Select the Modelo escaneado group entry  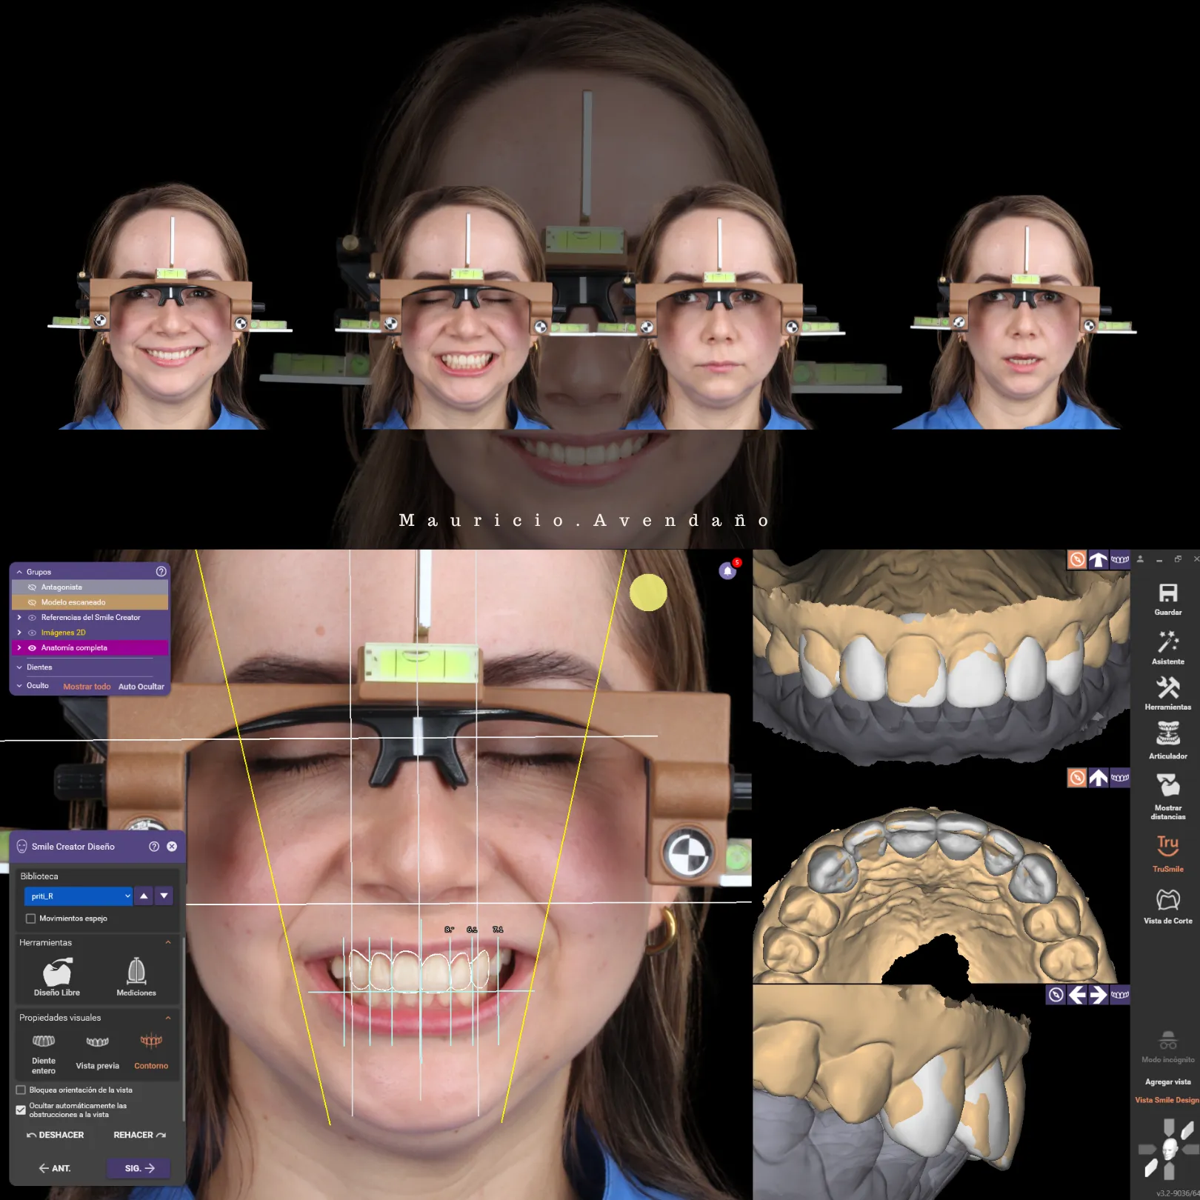(x=73, y=602)
